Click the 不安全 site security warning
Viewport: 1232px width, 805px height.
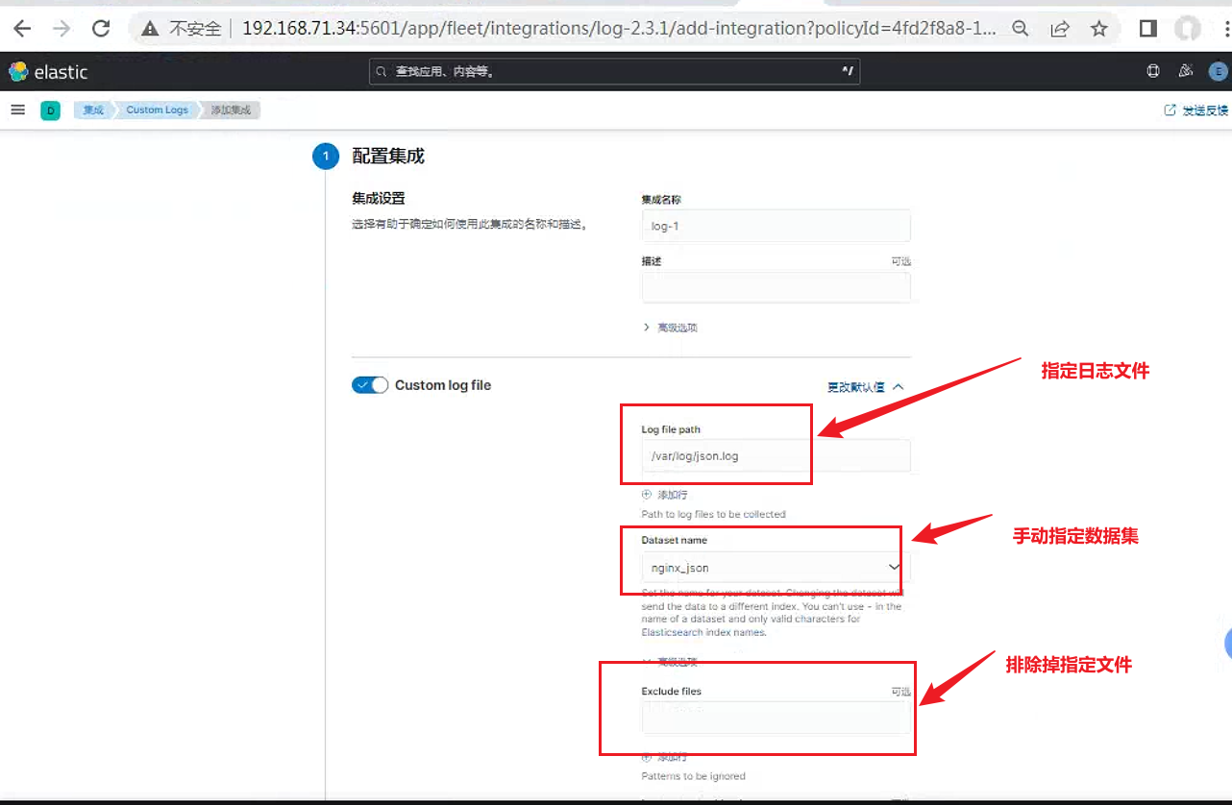pyautogui.click(x=182, y=29)
